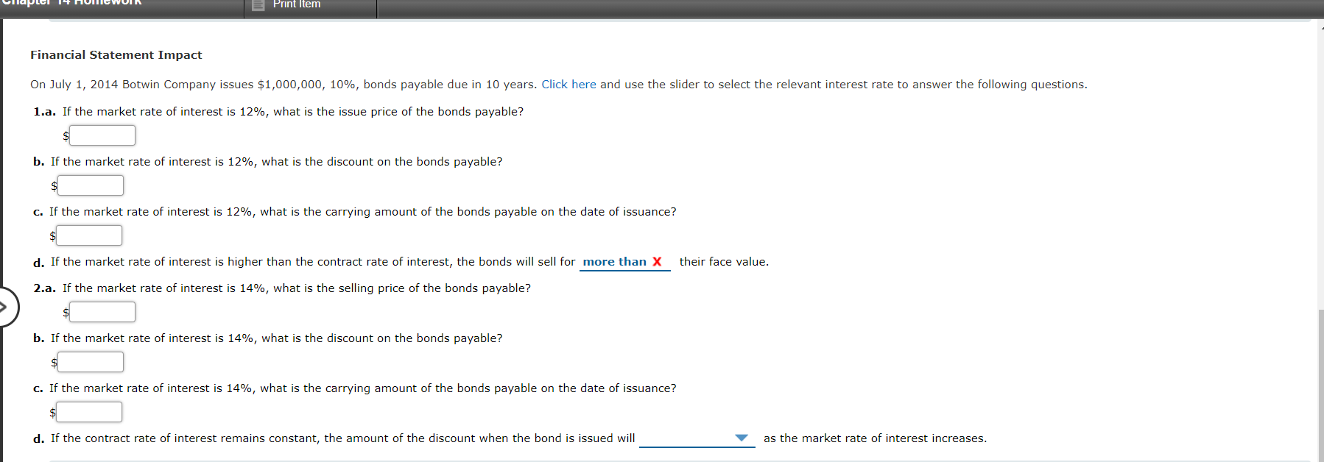Open the 'Click here' present value tables link
The width and height of the screenshot is (1324, 462).
coord(568,84)
